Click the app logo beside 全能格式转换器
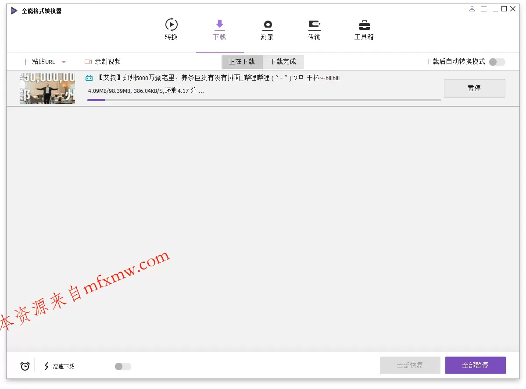This screenshot has width=526, height=389. click(x=14, y=11)
